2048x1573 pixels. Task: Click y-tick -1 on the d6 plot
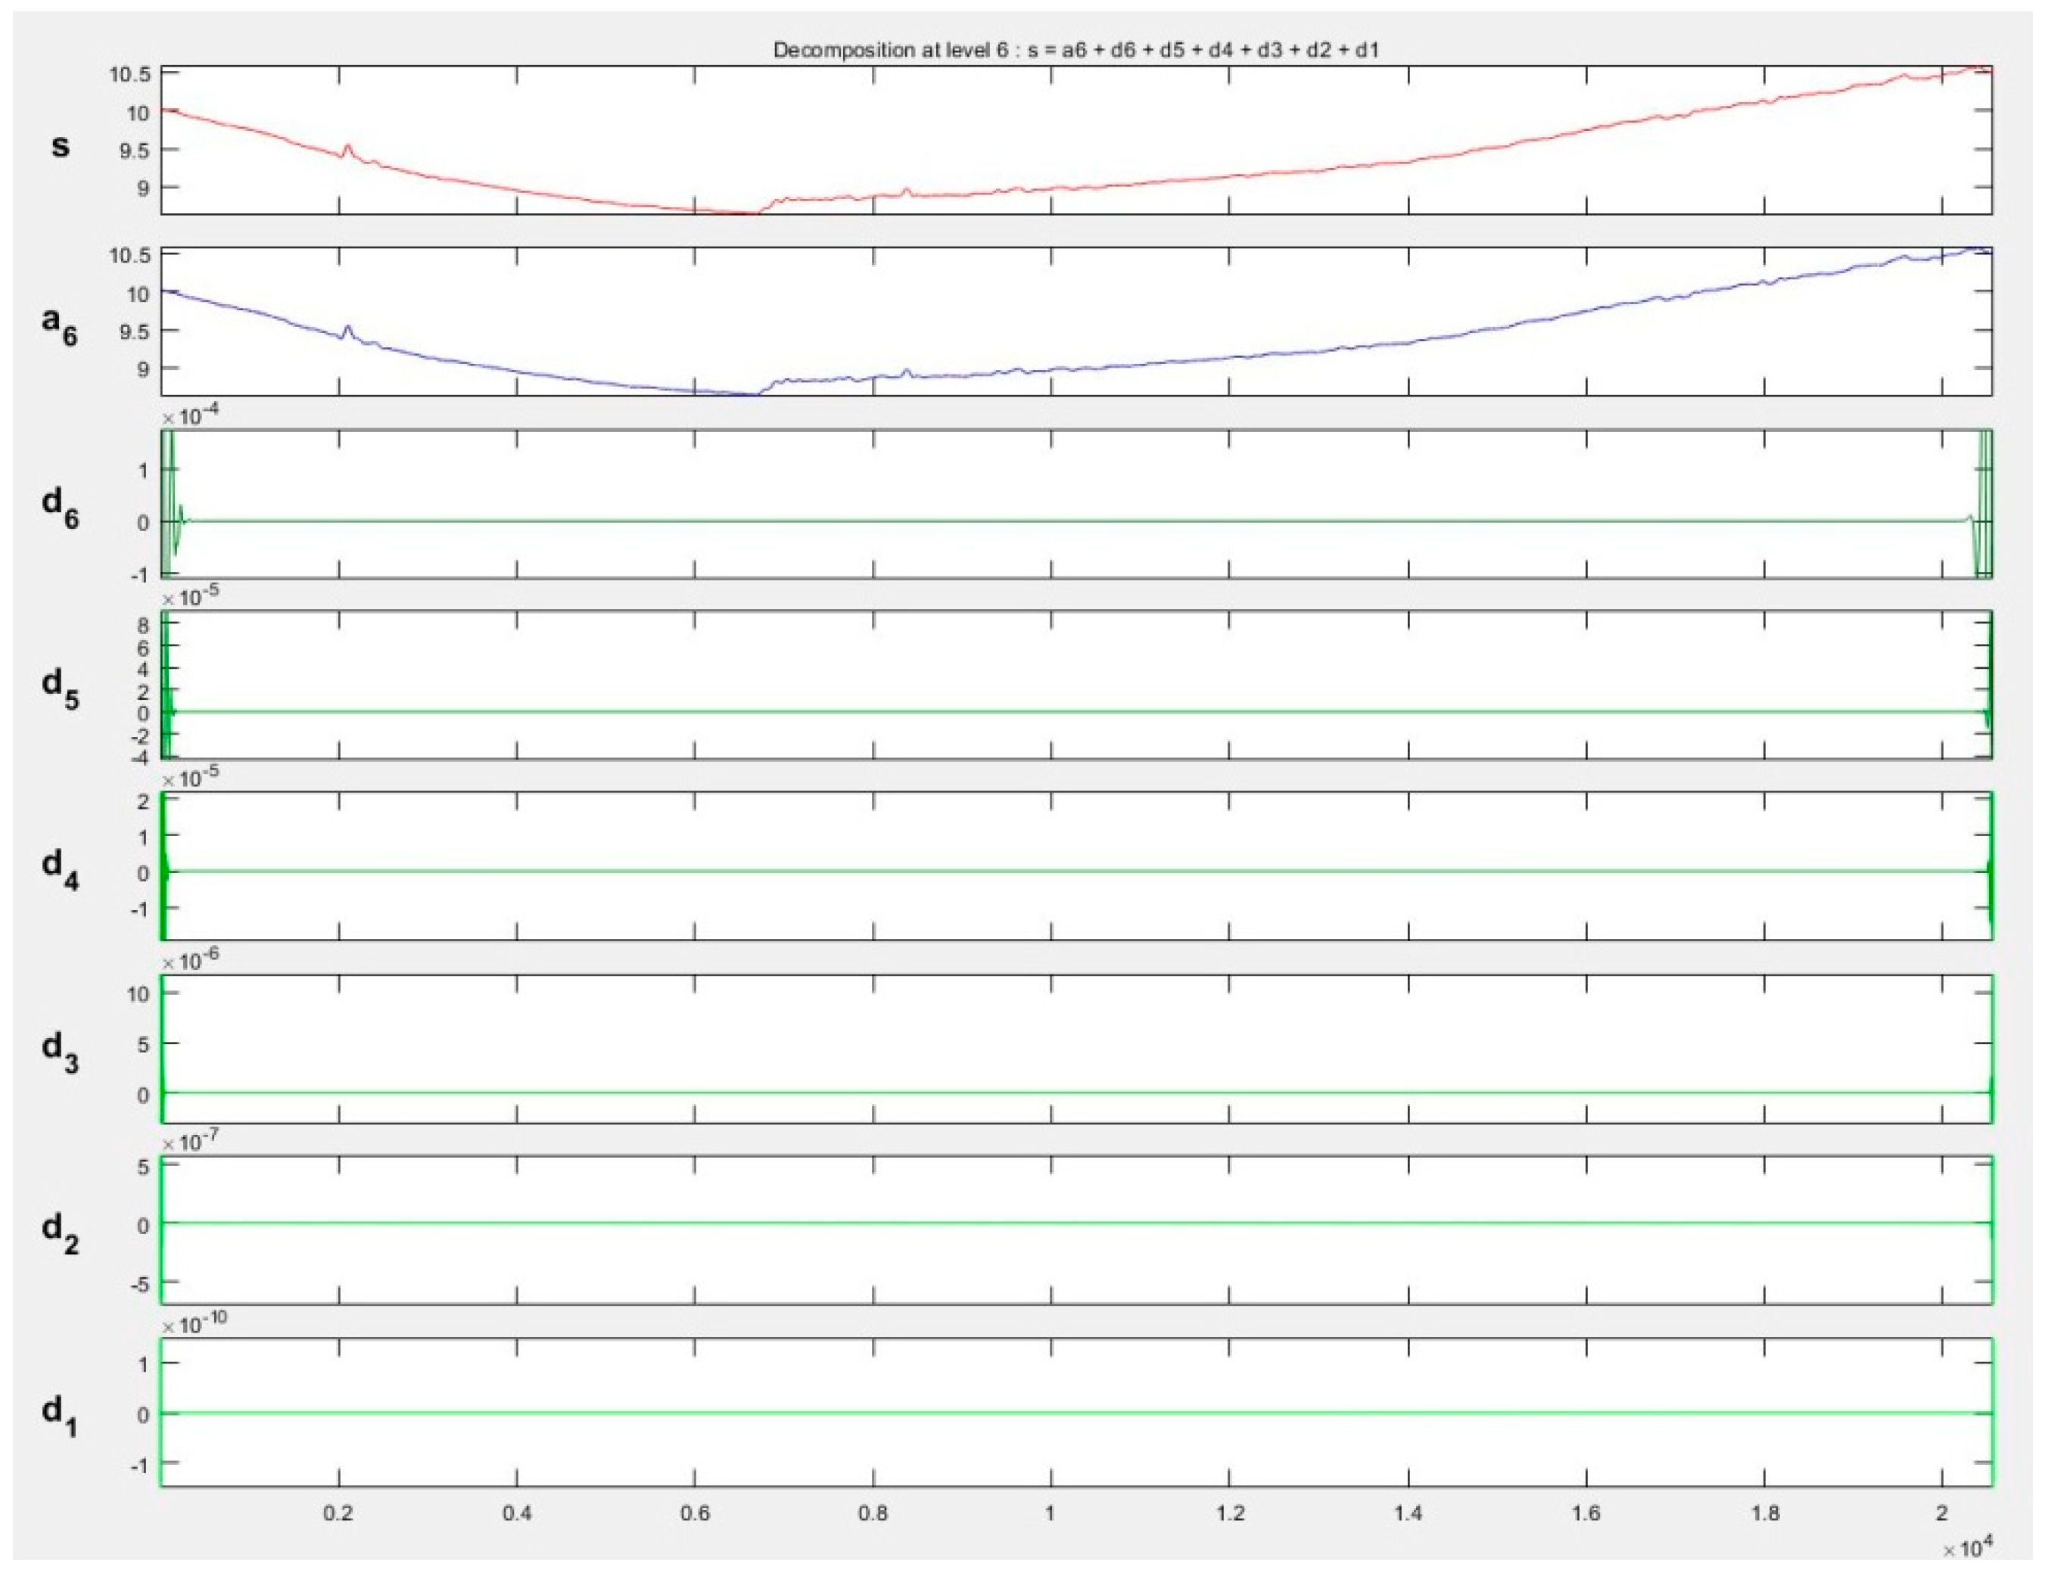pyautogui.click(x=141, y=574)
